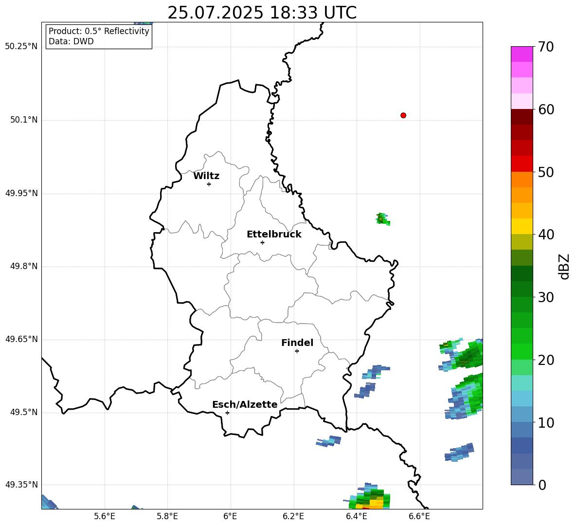Click the Findel station cross marker

297,351
